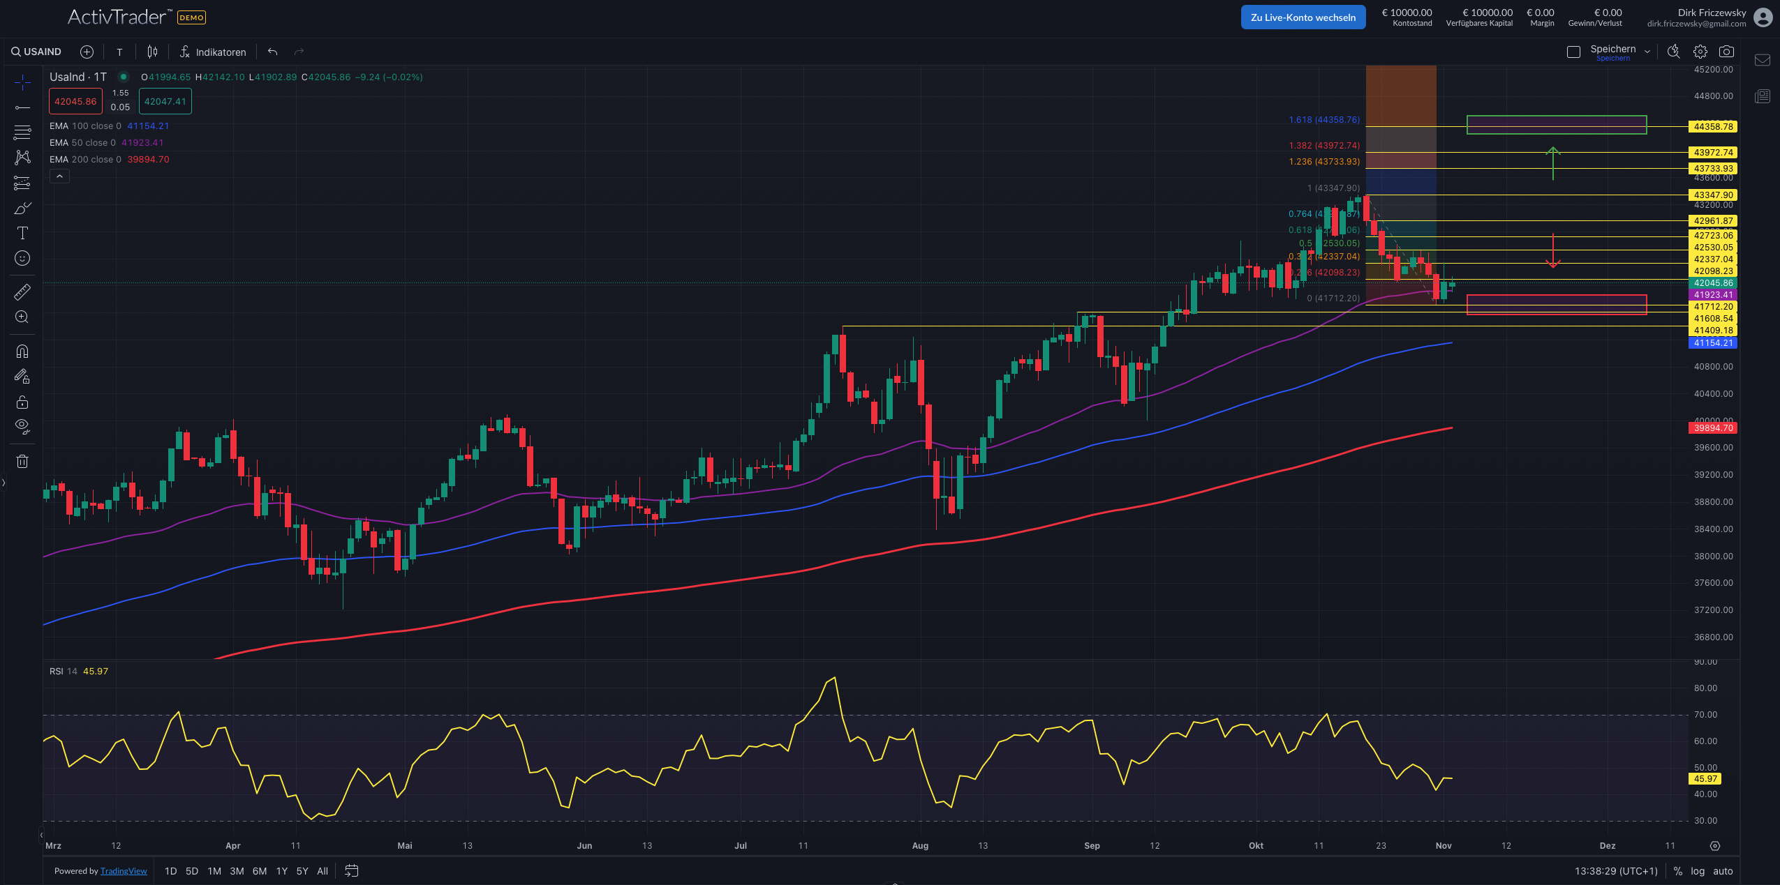
Task: Take a chart screenshot with camera icon
Action: (1727, 52)
